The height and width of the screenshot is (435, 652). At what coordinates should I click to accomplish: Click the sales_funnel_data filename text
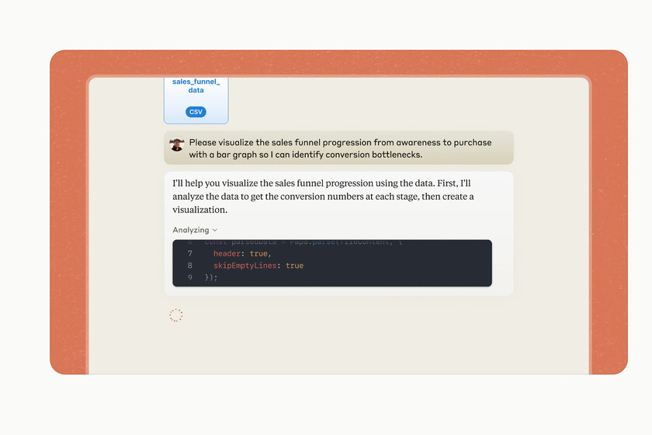pos(196,85)
